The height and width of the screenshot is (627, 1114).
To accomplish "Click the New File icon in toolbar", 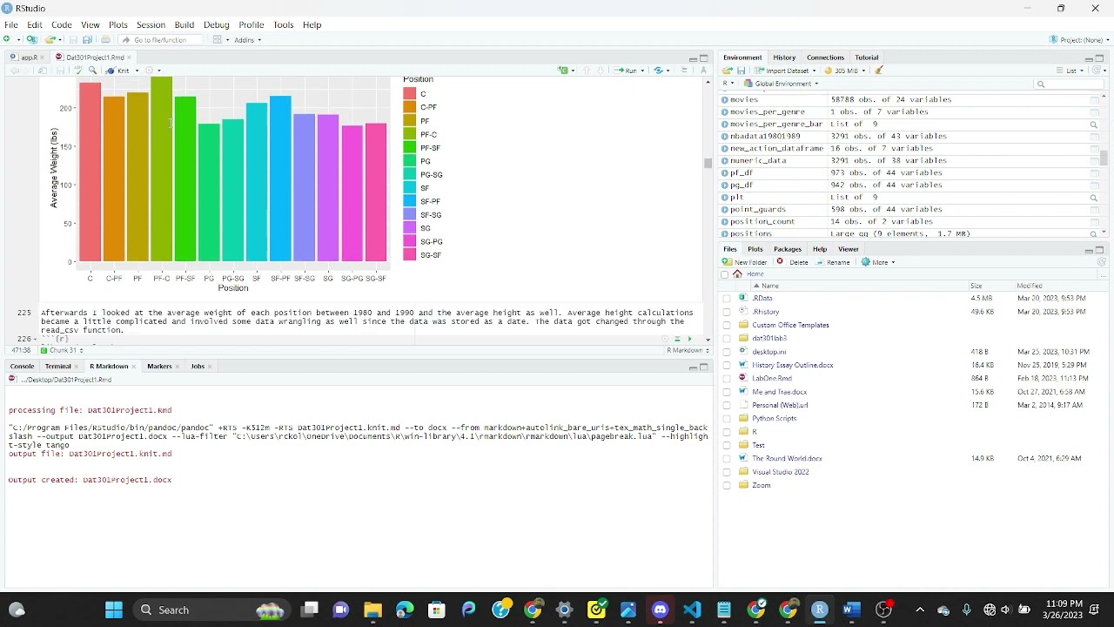I will pyautogui.click(x=7, y=40).
